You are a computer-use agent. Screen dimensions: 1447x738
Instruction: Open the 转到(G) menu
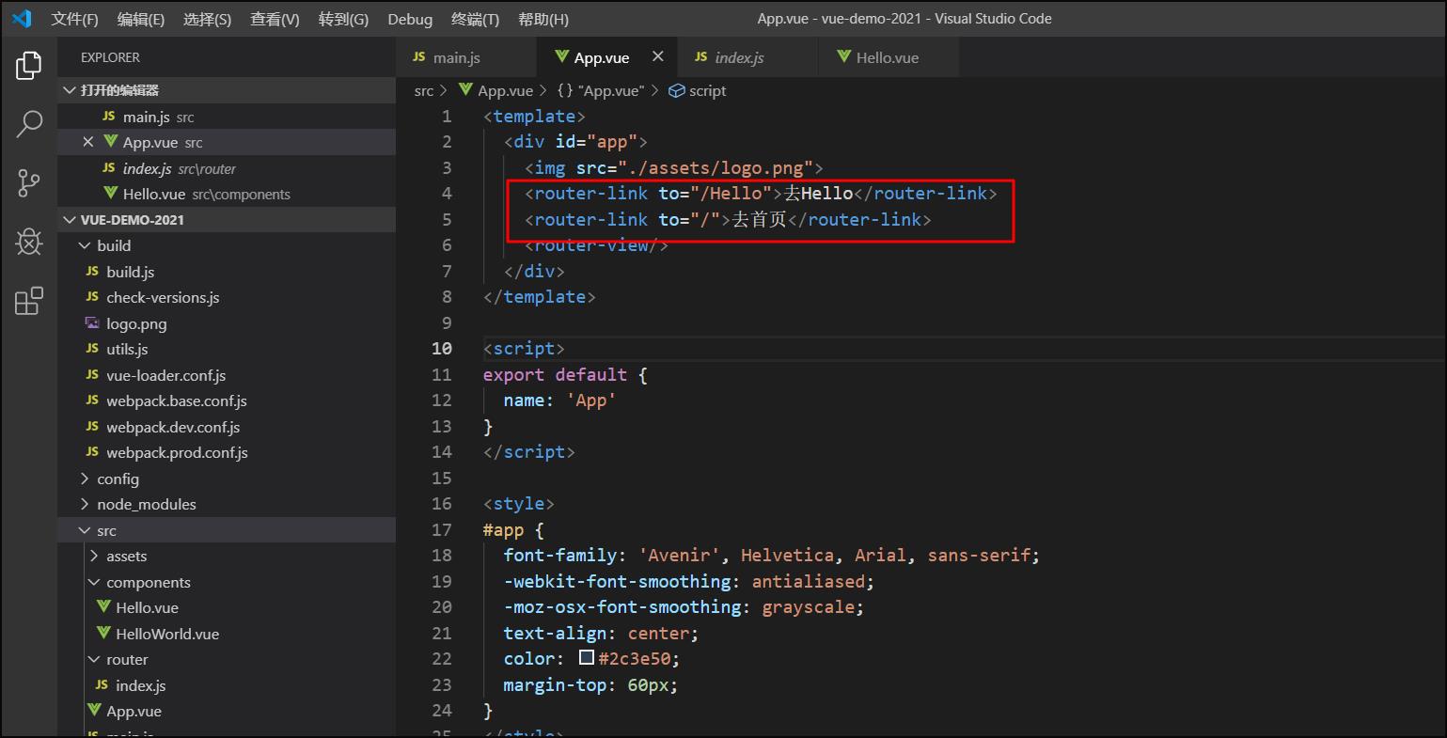point(343,19)
